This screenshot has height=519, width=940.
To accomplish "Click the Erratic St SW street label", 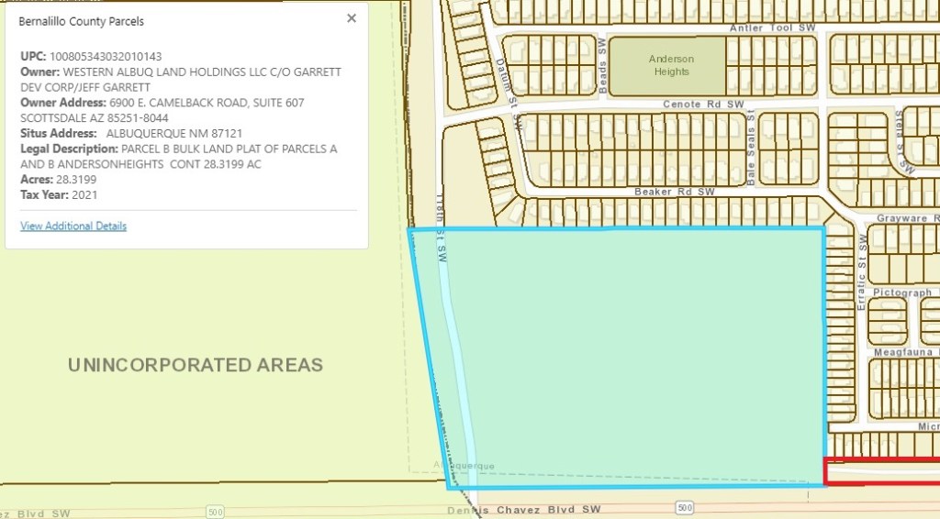I will coord(862,271).
